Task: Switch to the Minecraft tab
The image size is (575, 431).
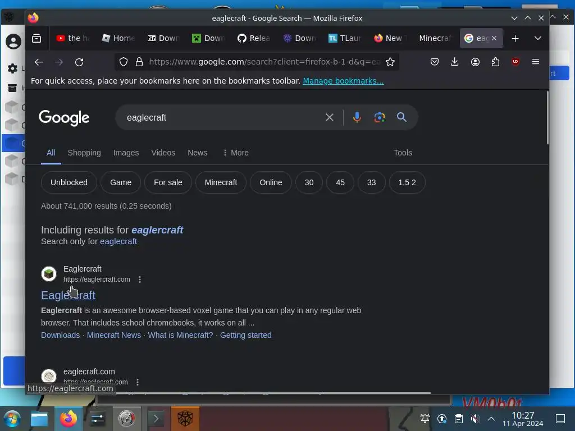Action: click(x=435, y=38)
